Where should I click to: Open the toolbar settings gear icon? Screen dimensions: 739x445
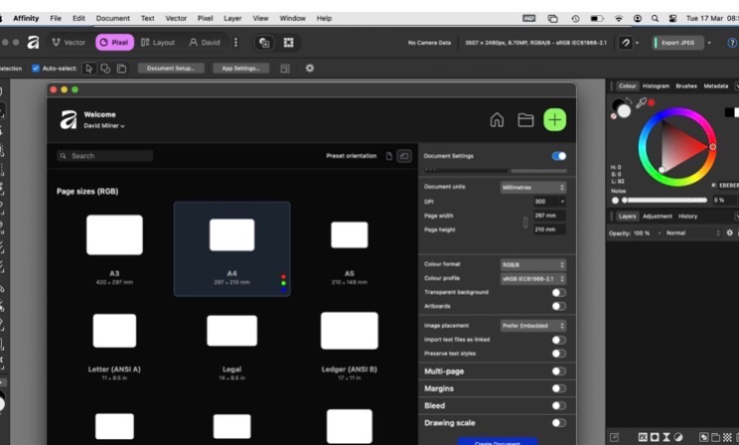tap(309, 69)
